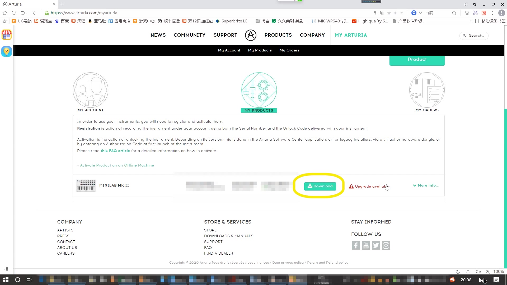Viewport: 507px width, 285px height.
Task: Click the browser shopping cart icon
Action: click(467, 13)
